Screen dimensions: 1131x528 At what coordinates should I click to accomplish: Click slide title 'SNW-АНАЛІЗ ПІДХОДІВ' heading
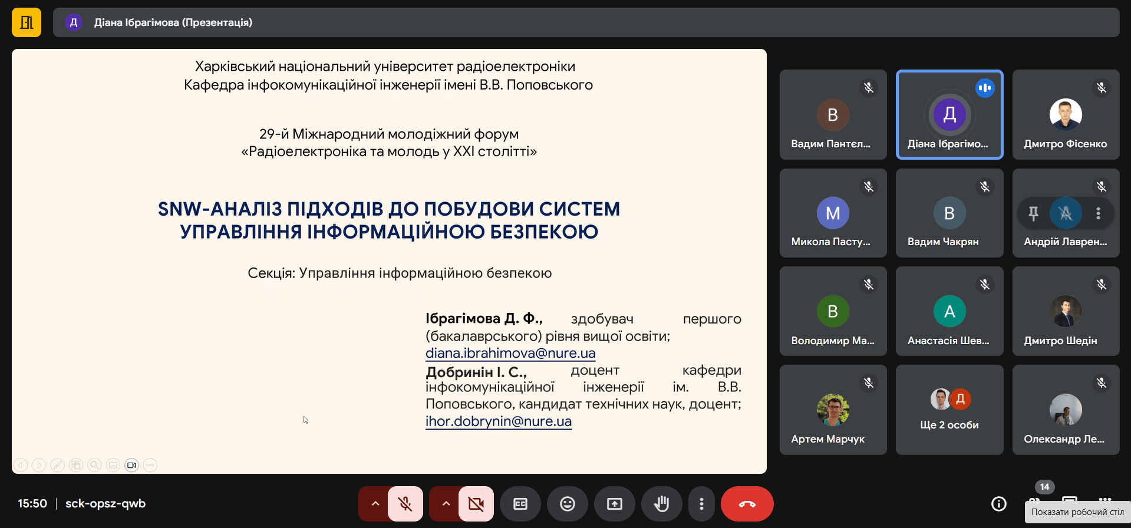coord(389,220)
